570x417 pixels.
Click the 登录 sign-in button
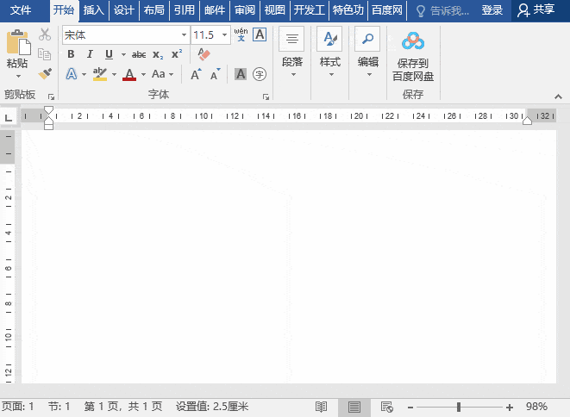coord(492,10)
